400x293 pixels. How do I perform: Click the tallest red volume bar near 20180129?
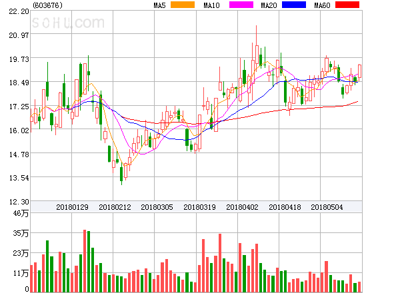[x=85, y=261]
